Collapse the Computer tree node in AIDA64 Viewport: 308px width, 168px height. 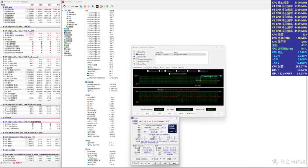click(x=63, y=10)
